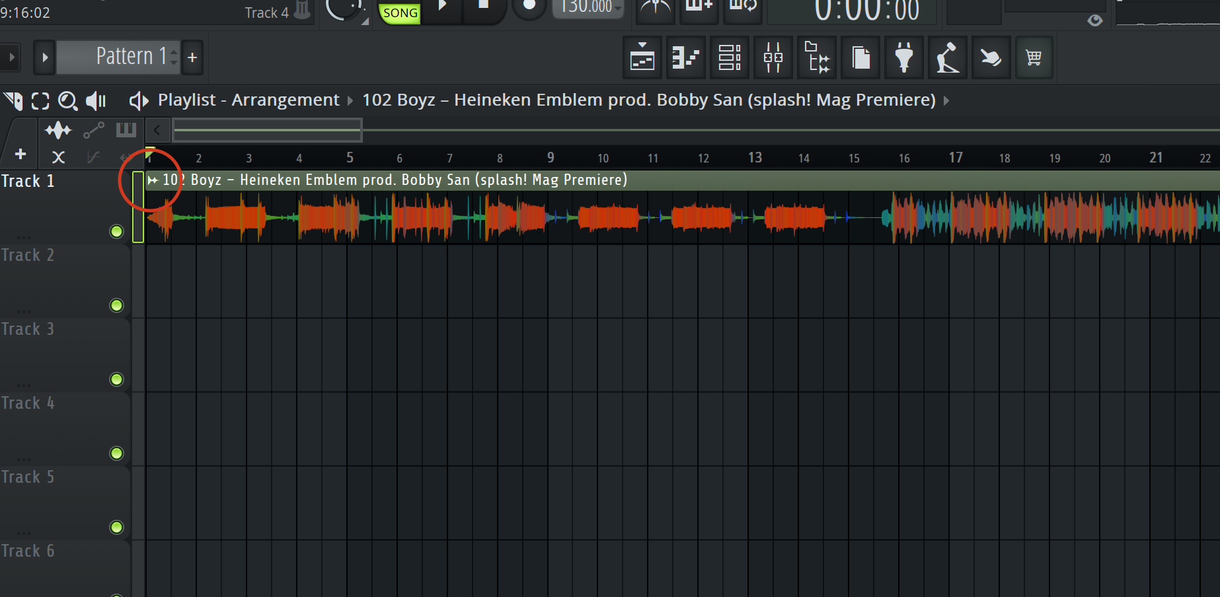Select the automation clip focus icon
Screen dimensions: 1220x597
94,130
